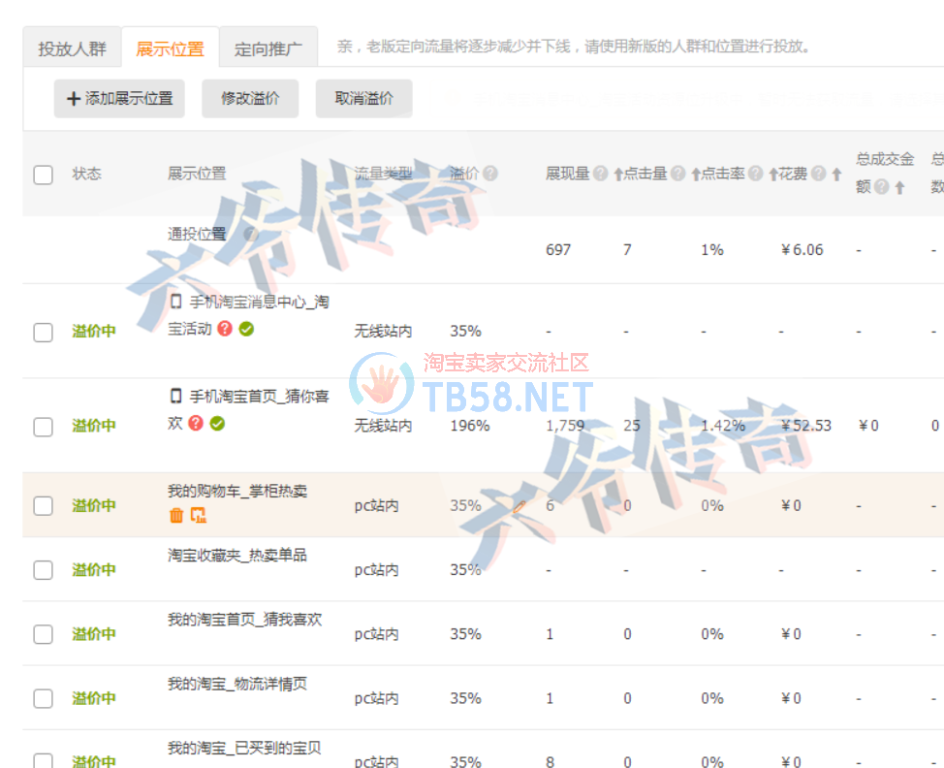Open help icon next to 点击量 header
This screenshot has width=944, height=768.
pyautogui.click(x=677, y=174)
